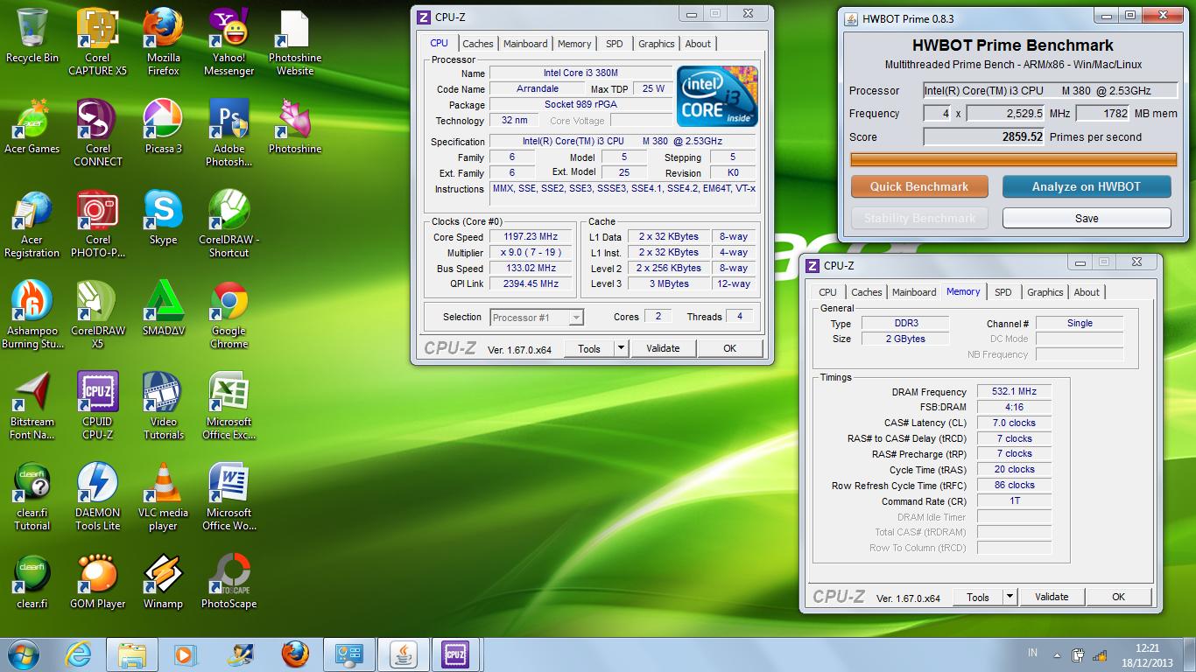Open Skype desktop shortcut
The image size is (1196, 672).
coord(164,218)
